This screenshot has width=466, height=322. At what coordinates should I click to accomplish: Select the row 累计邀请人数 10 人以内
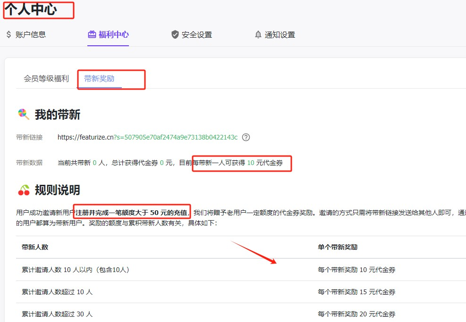click(x=76, y=270)
